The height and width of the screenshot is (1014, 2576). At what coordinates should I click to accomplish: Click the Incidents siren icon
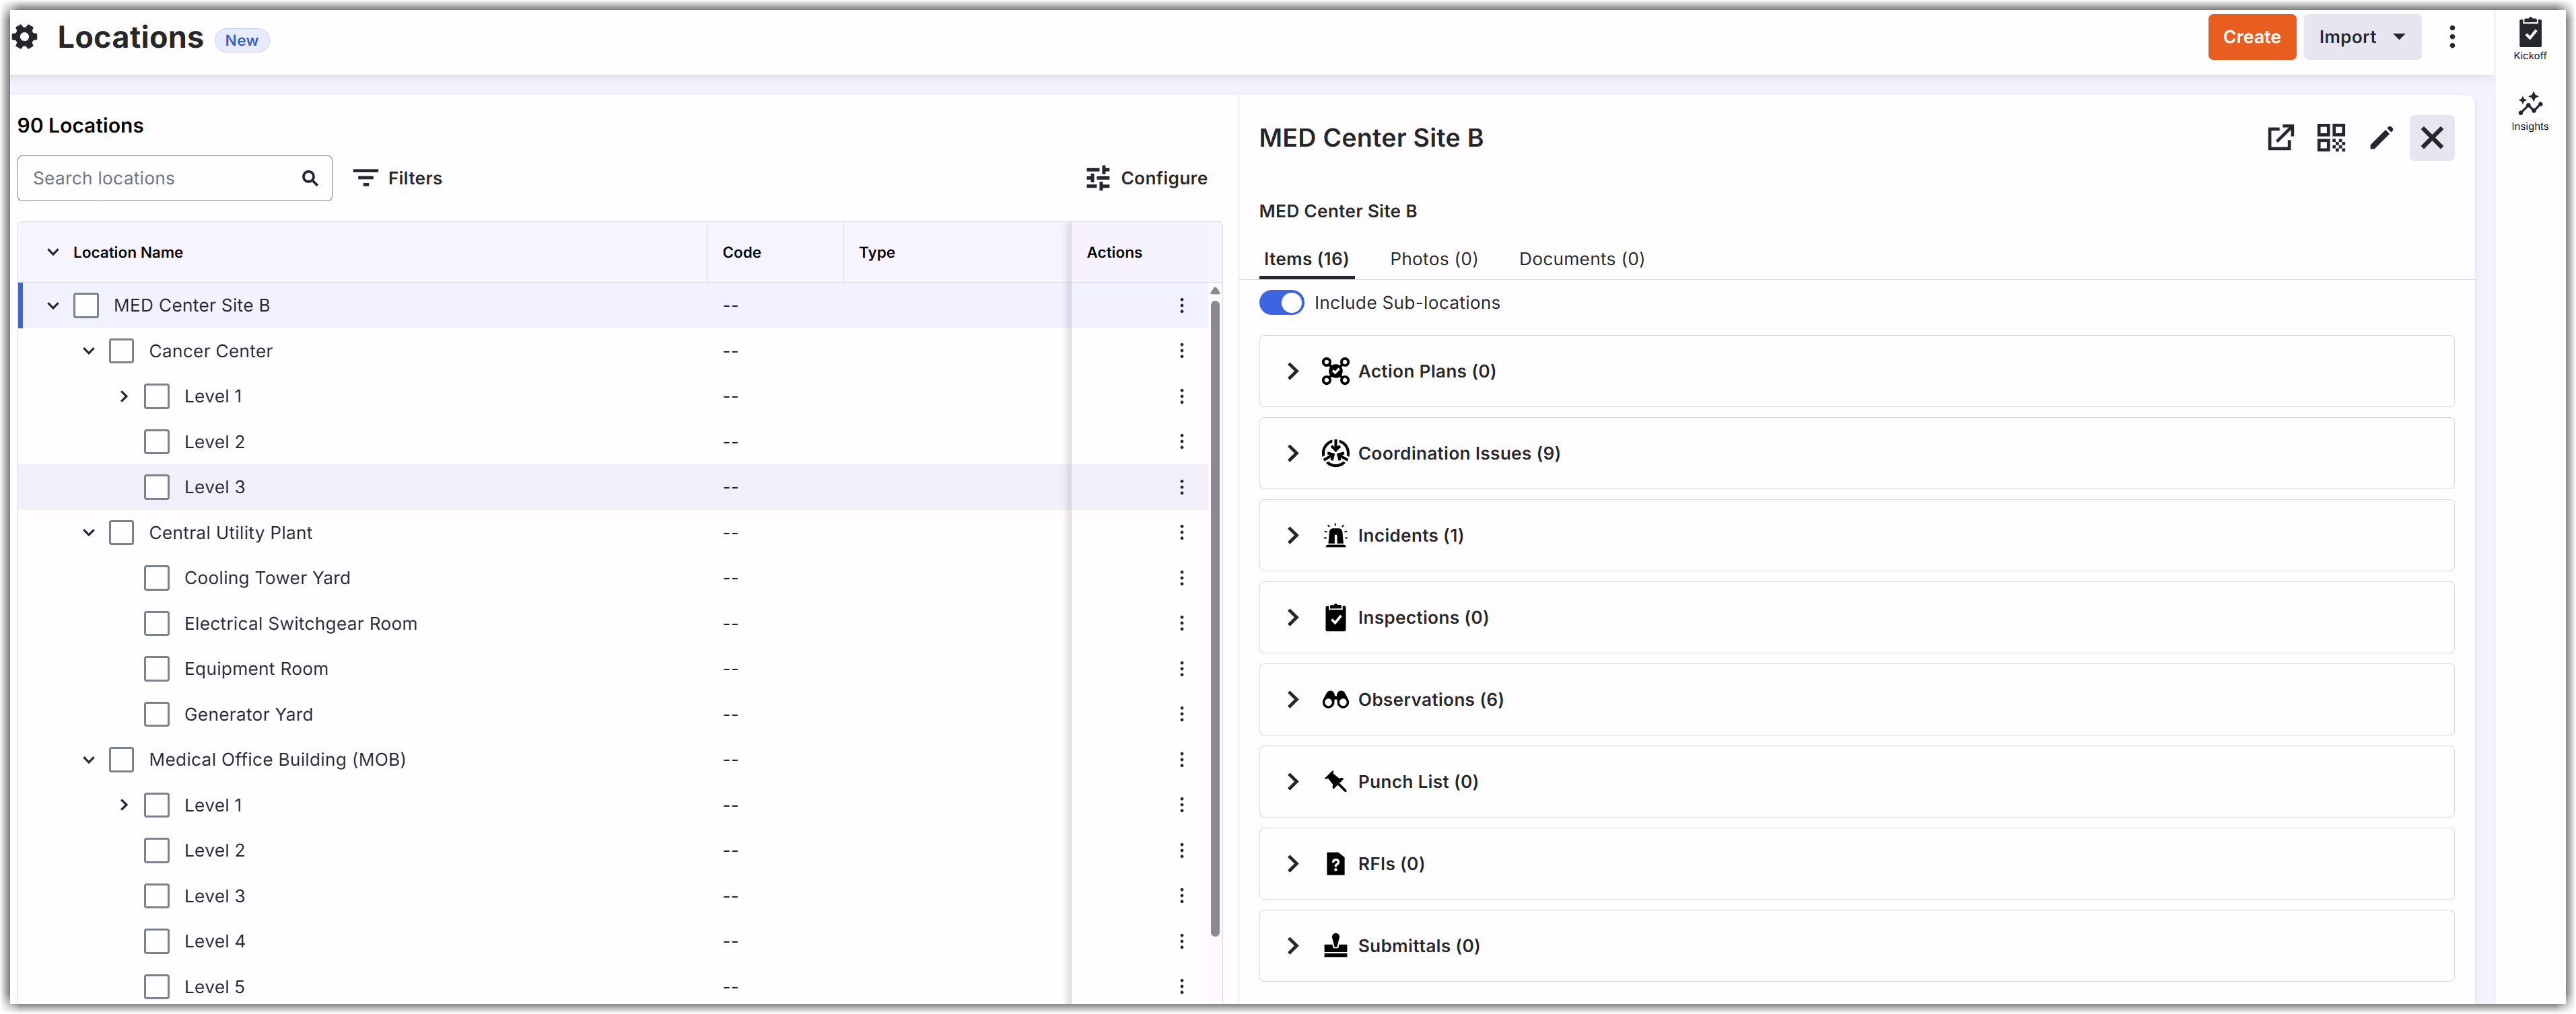pos(1334,535)
